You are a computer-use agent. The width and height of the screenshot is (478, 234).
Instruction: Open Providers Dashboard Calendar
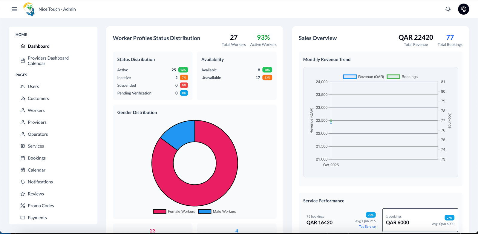[x=48, y=61]
